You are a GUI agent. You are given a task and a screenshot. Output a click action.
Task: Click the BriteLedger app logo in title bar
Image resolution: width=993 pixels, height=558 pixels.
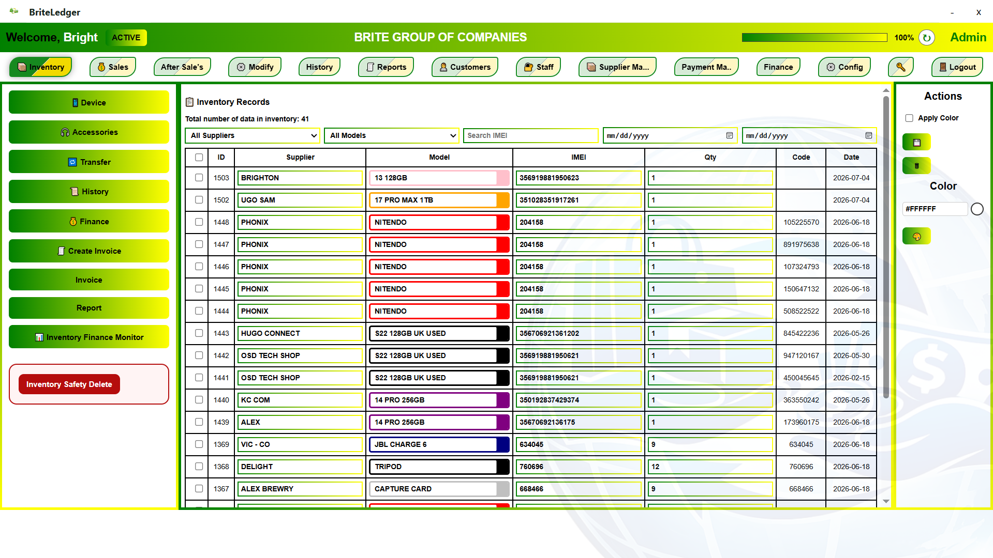point(14,11)
